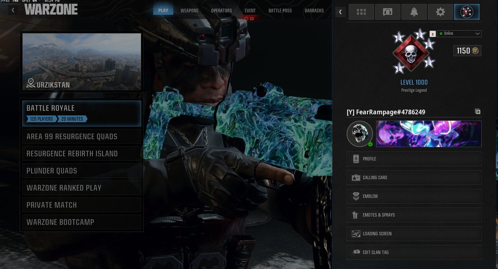Viewport: 498px width, 269px height.
Task: Click the skull player avatar
Action: 359,134
